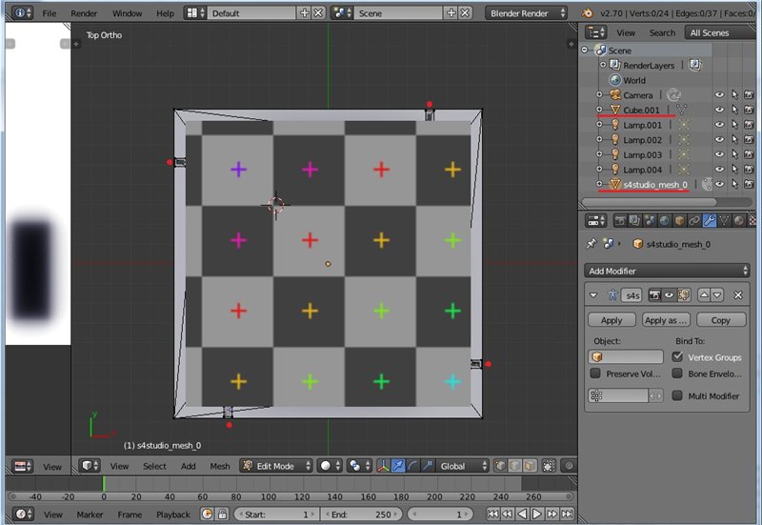Open the Constraints properties tab chain icon
Screen dimensions: 762x525
(694, 221)
